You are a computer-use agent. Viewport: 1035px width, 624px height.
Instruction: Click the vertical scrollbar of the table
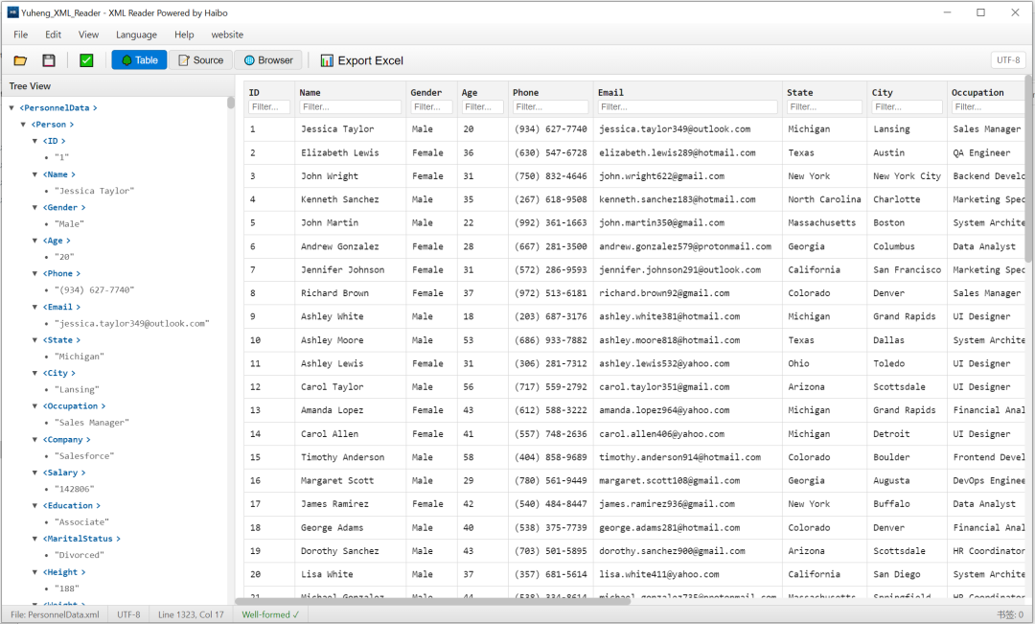click(x=1029, y=169)
